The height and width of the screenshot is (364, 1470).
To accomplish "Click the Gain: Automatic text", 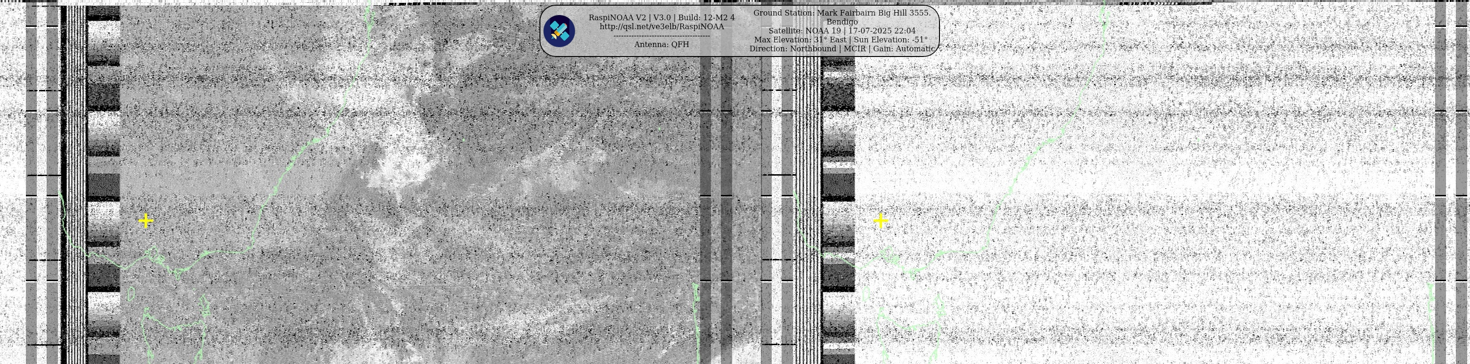I will click(903, 49).
